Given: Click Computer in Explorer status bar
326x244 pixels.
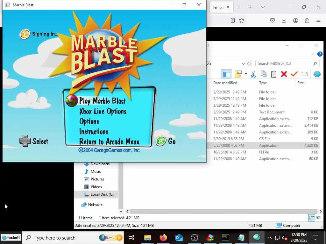Looking at the screenshot, I should tap(288, 225).
